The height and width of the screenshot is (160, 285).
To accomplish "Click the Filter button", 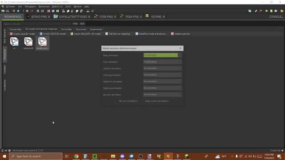I will point(75,24).
